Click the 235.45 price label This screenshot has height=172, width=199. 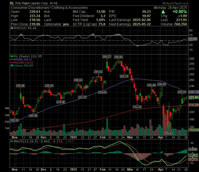point(20,86)
